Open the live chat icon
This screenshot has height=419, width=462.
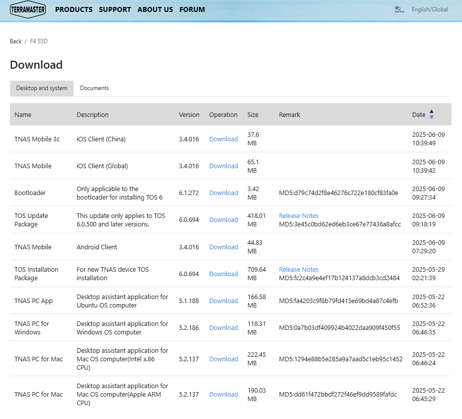[399, 9]
